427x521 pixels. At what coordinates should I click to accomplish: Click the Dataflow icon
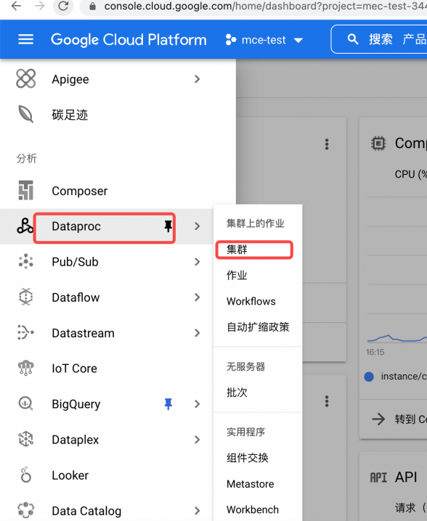[x=25, y=297]
